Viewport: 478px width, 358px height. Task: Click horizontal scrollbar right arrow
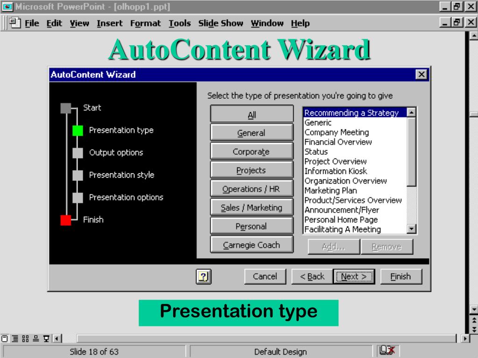point(465,338)
